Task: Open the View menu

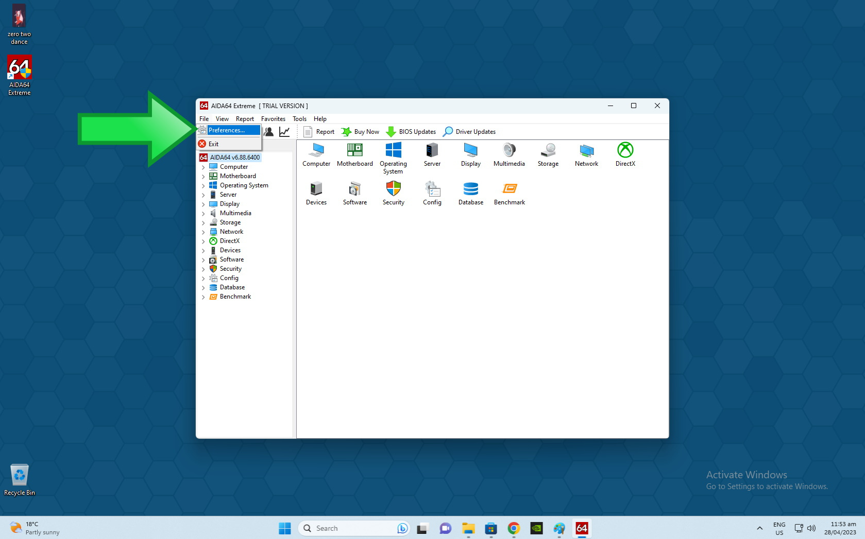Action: pos(222,119)
